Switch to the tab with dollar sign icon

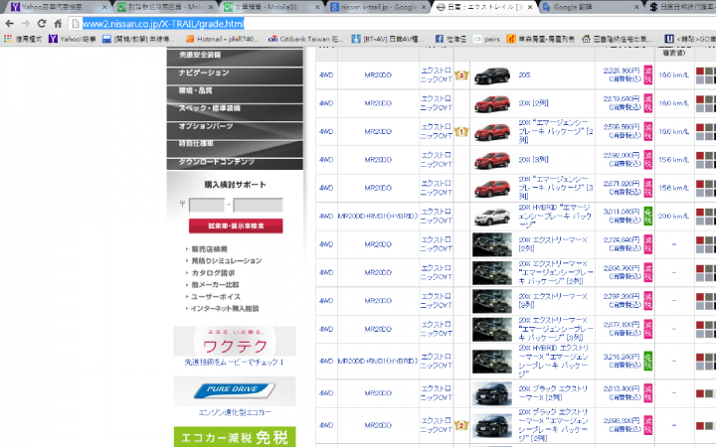pos(682,7)
